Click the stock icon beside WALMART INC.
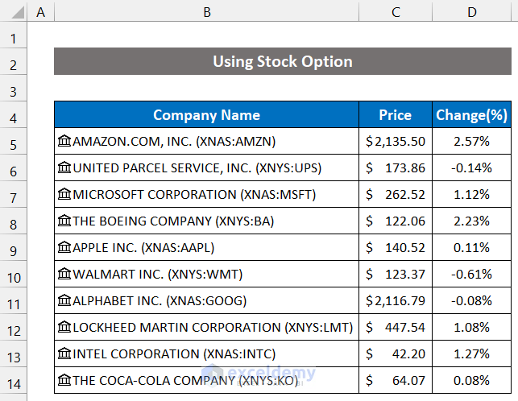This screenshot has width=518, height=401. 64,275
